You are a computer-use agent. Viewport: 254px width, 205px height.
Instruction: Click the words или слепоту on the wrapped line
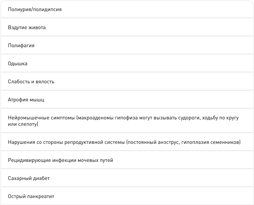[x=23, y=124]
